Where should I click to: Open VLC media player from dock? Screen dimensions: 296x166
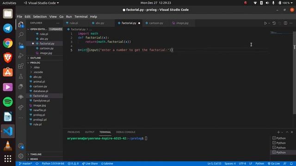coord(8,146)
